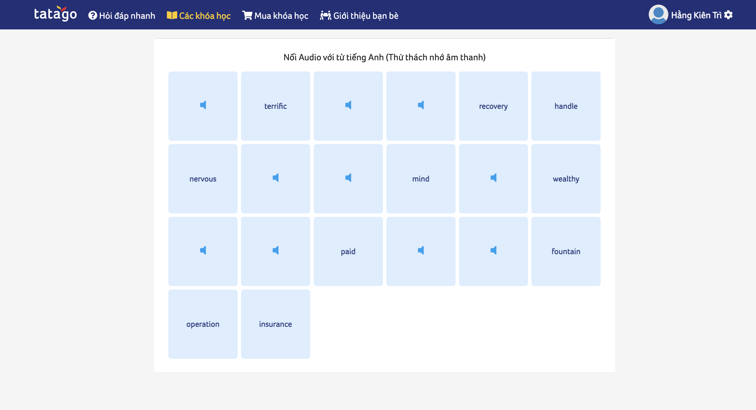Play audio card directly left of recovery
Image resolution: width=756 pixels, height=410 pixels.
pyautogui.click(x=421, y=106)
